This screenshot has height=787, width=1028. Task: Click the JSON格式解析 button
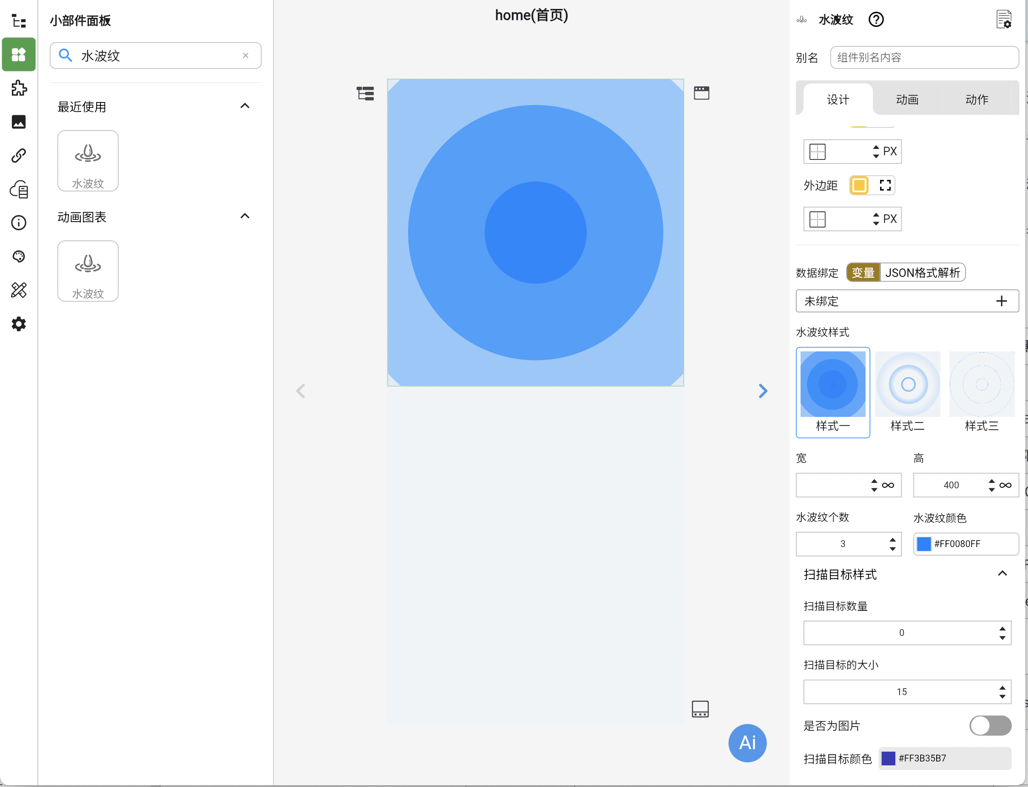pyautogui.click(x=922, y=273)
